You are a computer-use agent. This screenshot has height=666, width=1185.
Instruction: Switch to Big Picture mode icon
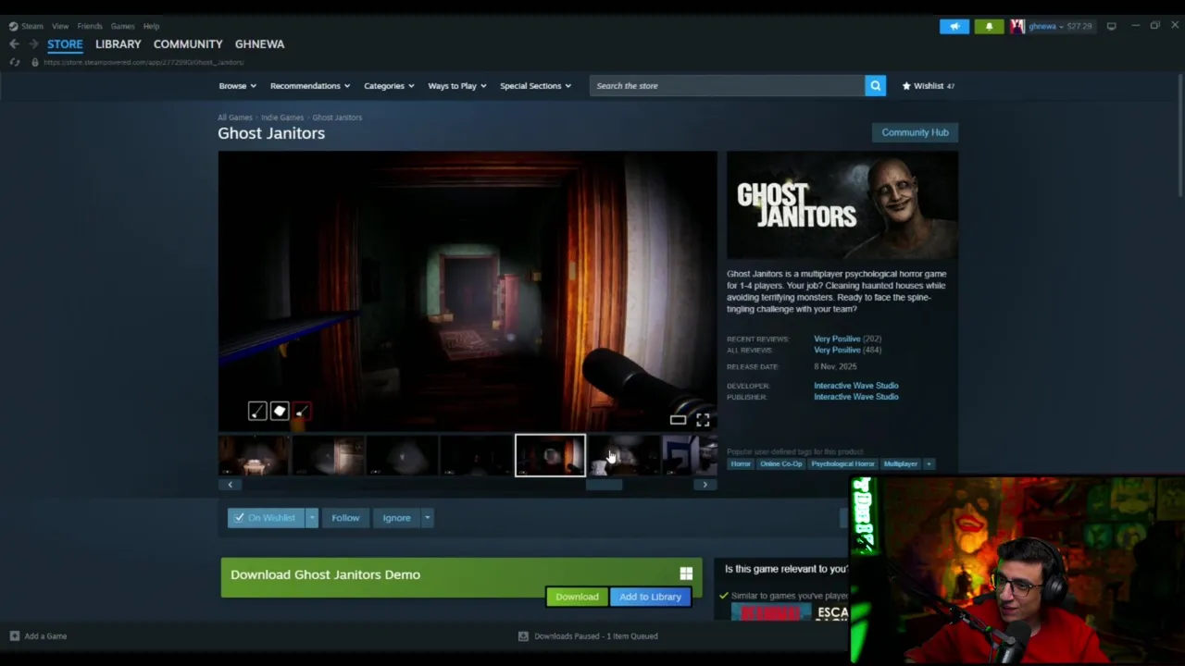[1111, 26]
